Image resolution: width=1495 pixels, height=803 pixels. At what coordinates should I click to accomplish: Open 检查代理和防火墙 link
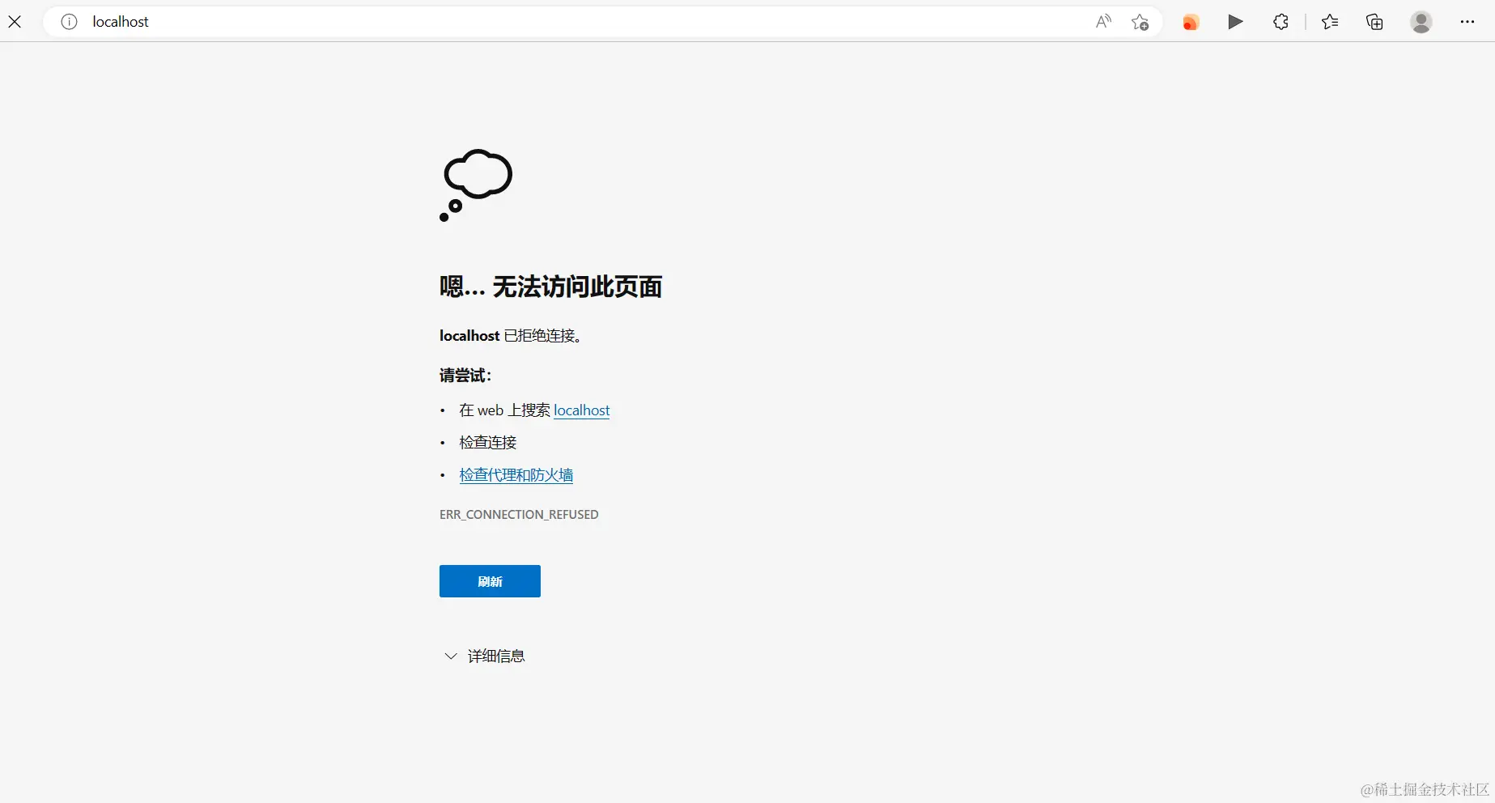tap(516, 475)
